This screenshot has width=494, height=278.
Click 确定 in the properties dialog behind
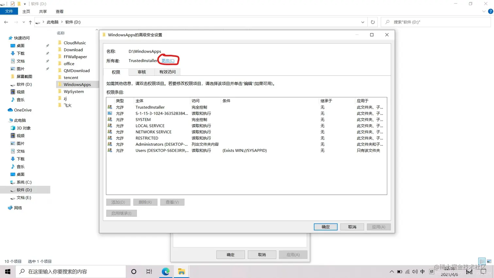230,255
